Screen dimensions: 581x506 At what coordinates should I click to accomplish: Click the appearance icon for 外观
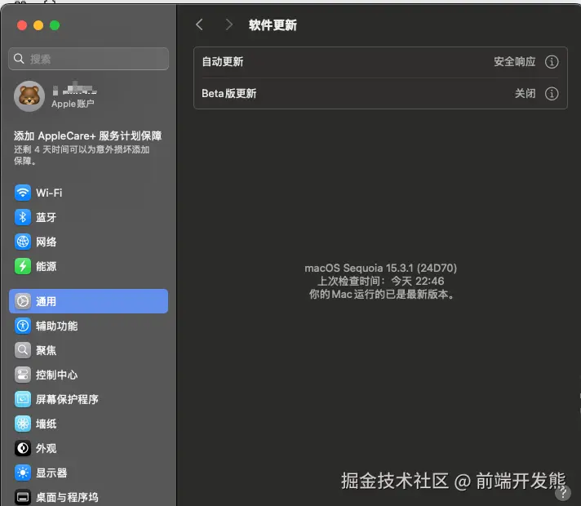23,448
